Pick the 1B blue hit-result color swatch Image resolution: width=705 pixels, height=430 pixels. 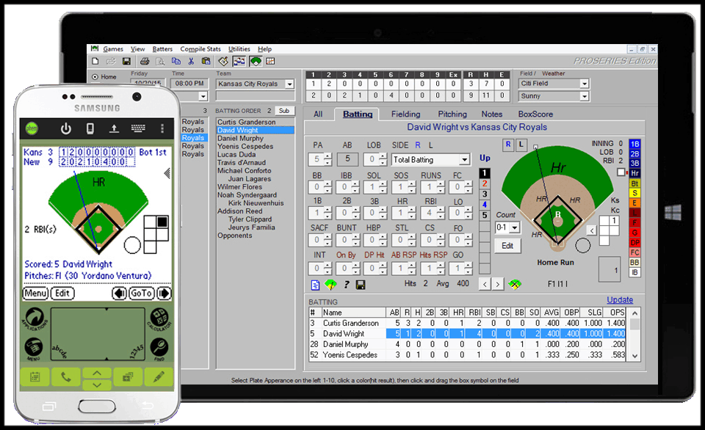click(x=634, y=144)
